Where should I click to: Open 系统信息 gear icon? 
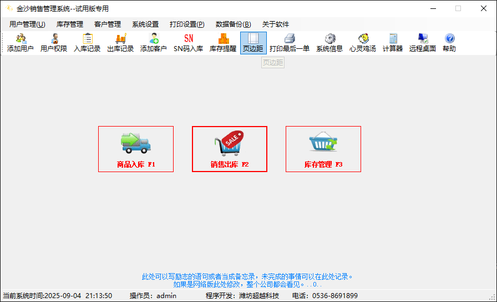tap(329, 43)
